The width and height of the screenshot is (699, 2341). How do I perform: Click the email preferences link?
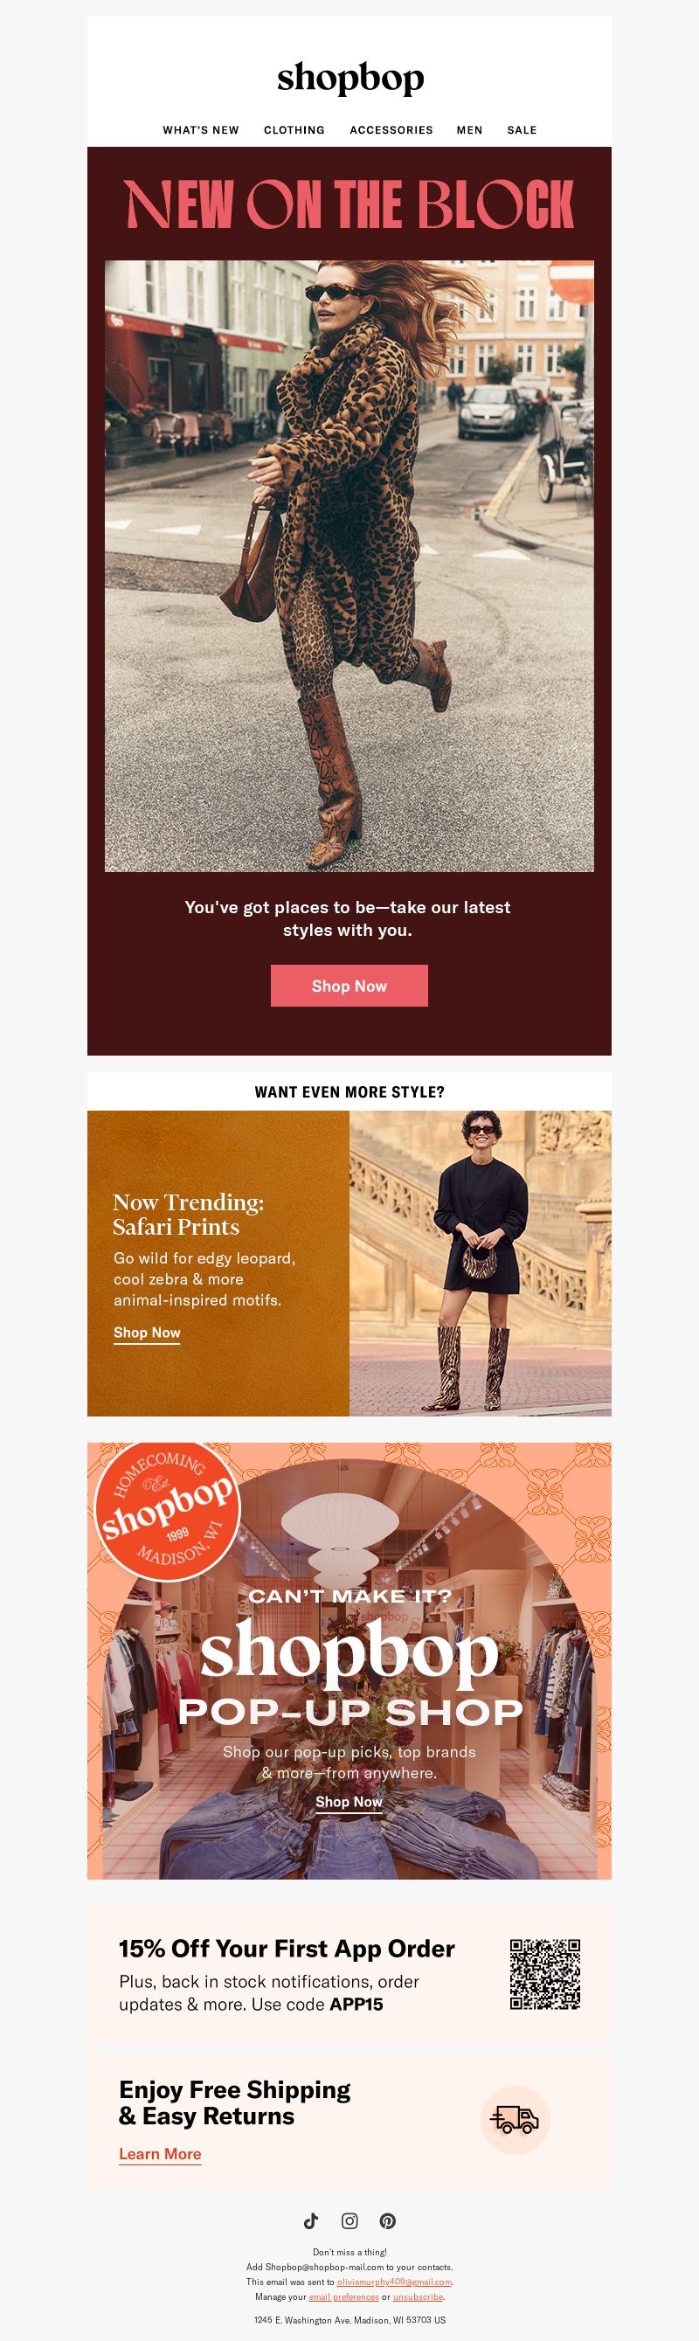click(343, 2296)
